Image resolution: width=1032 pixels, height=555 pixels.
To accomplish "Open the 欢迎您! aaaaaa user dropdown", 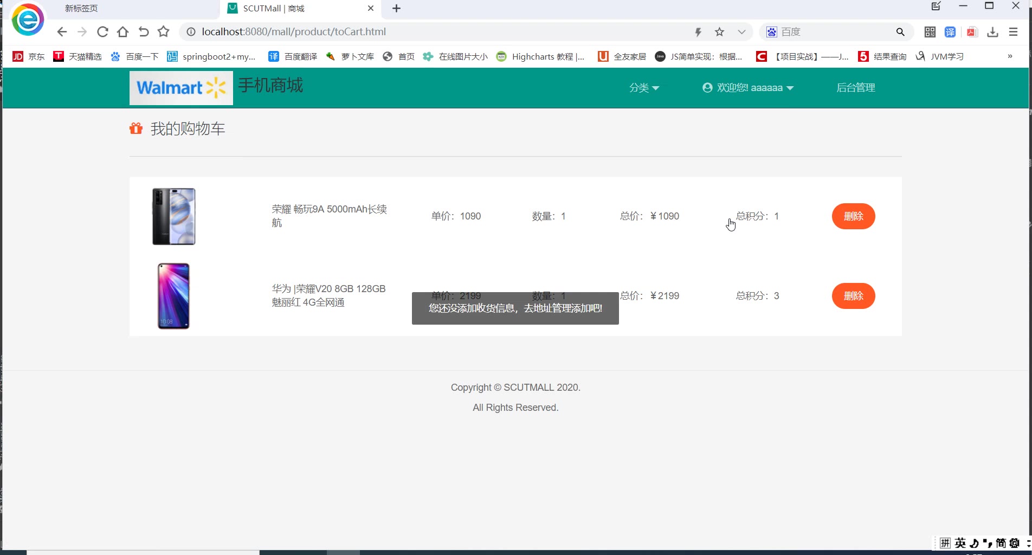I will tap(748, 88).
